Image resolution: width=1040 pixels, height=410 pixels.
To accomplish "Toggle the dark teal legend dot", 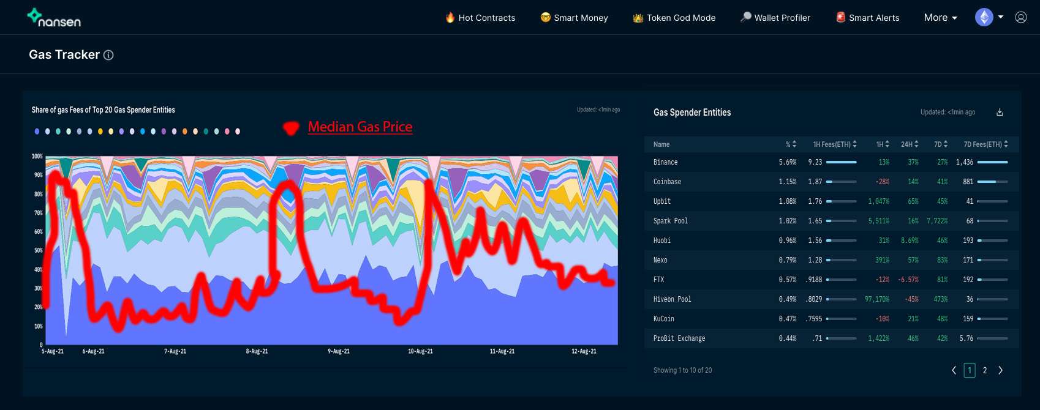I will [x=206, y=132].
